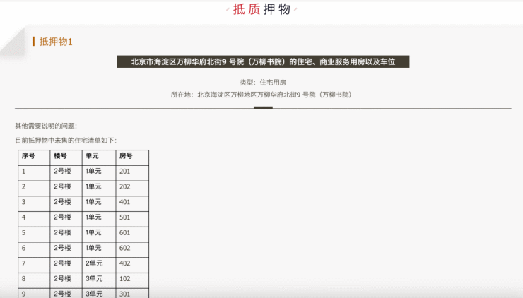Click the 类型: 住宅用房 line
Screen dimensions: 523x298
(x=263, y=83)
